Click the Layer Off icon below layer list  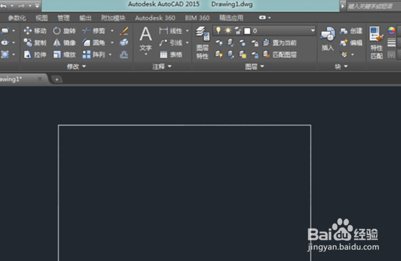(218, 43)
